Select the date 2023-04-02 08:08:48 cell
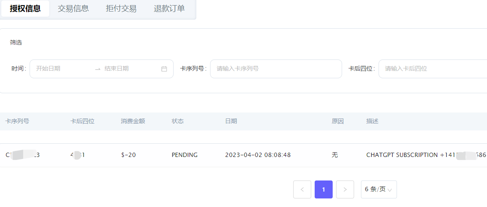The height and width of the screenshot is (207, 487). click(258, 155)
